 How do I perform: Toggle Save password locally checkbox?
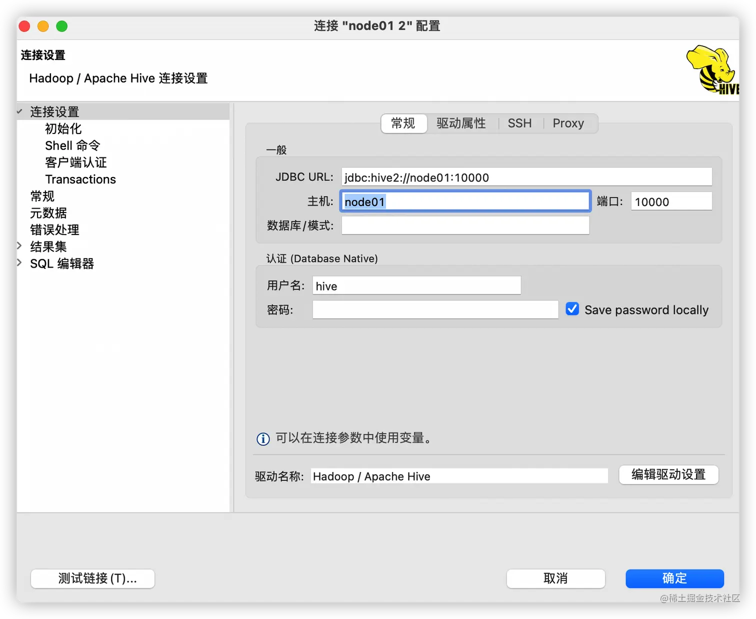tap(572, 309)
